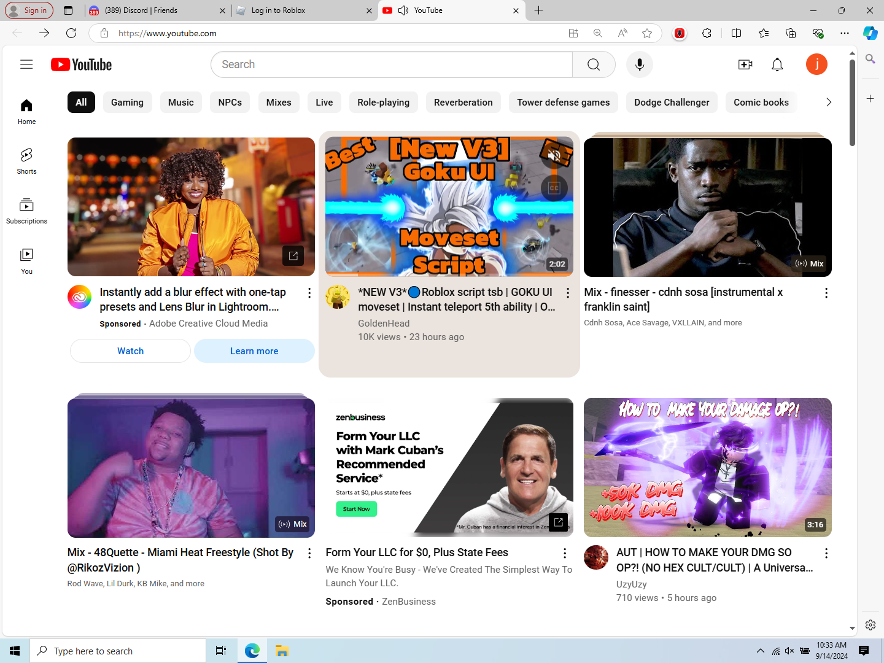Open Shorts in sidebar
Image resolution: width=884 pixels, height=663 pixels.
26,161
